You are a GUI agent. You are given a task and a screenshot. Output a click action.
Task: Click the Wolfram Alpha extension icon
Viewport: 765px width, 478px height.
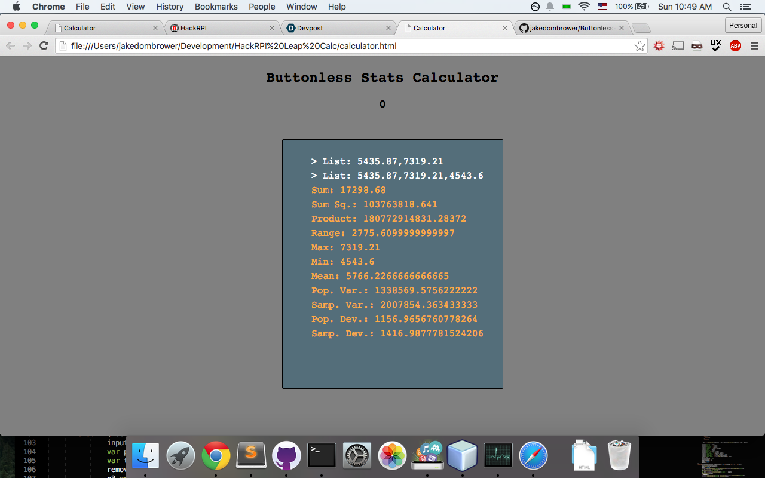(x=659, y=45)
